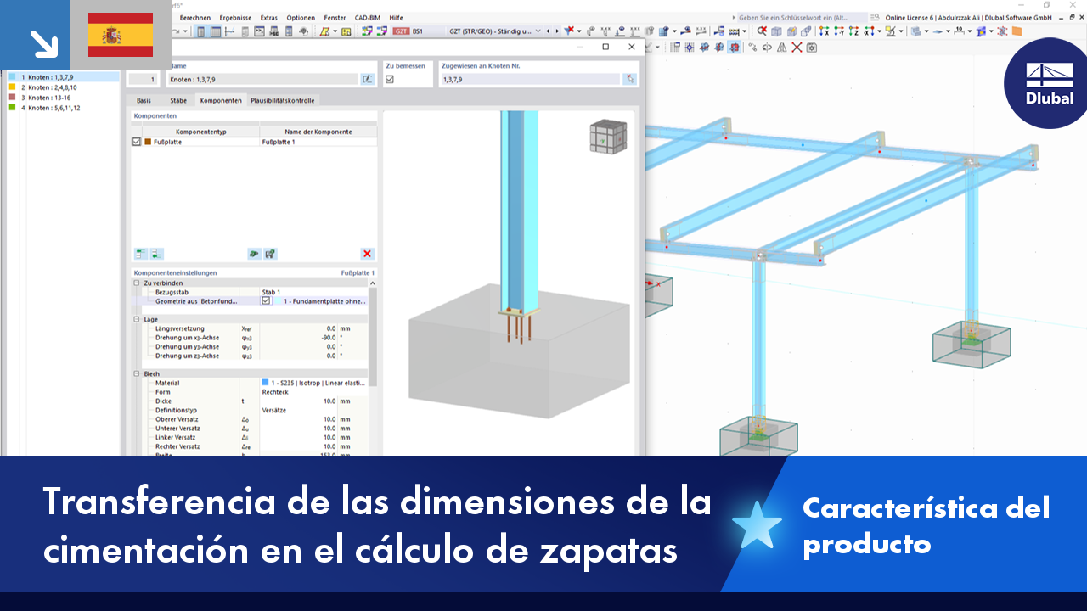
Task: Toggle the Geometrie aus Betonfundament checkbox
Action: coord(265,300)
